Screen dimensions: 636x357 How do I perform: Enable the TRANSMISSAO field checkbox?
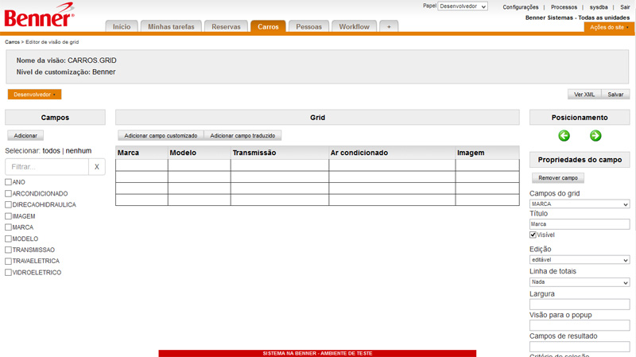pyautogui.click(x=9, y=250)
